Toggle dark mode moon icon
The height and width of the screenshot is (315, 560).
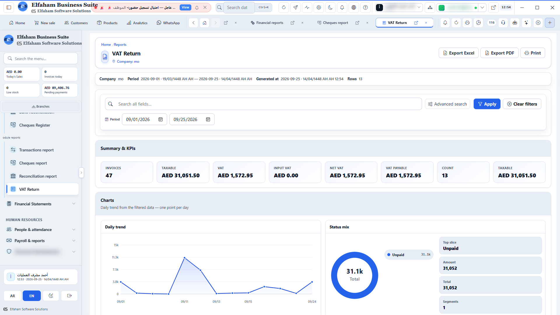tap(330, 8)
